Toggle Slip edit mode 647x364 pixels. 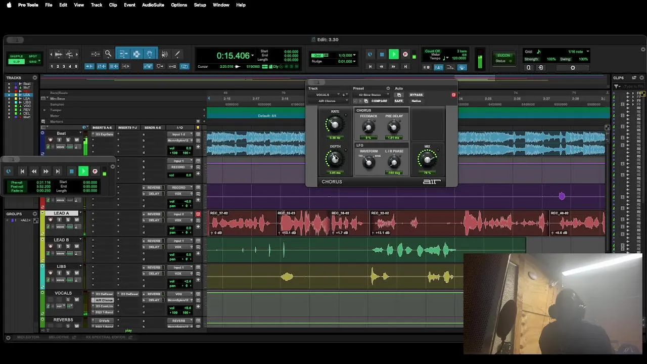16,61
